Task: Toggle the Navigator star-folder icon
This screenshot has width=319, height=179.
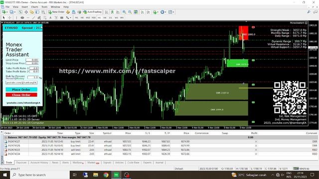Action: (x=32, y=12)
